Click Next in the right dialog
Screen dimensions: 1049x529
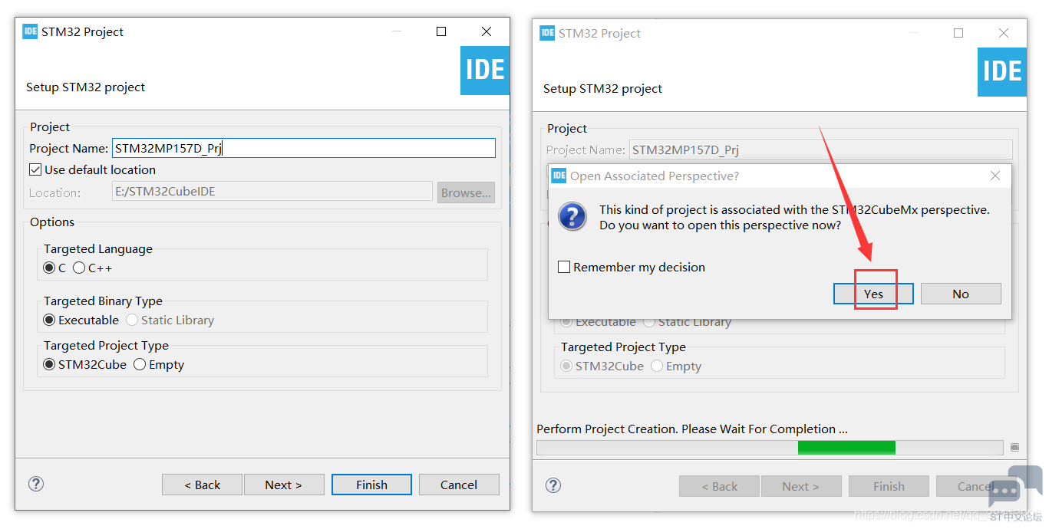[800, 486]
